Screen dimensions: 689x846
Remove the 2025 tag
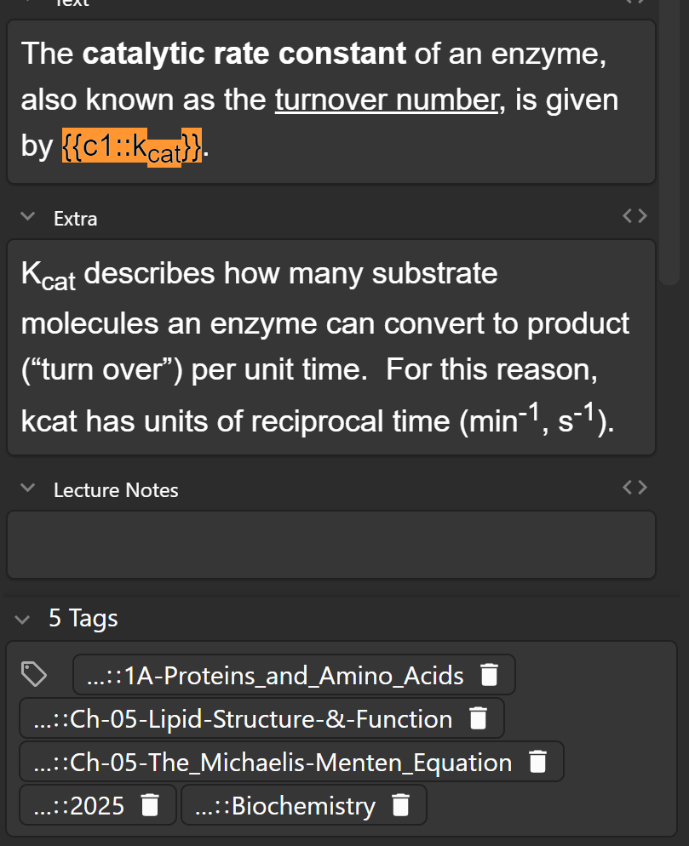click(150, 805)
